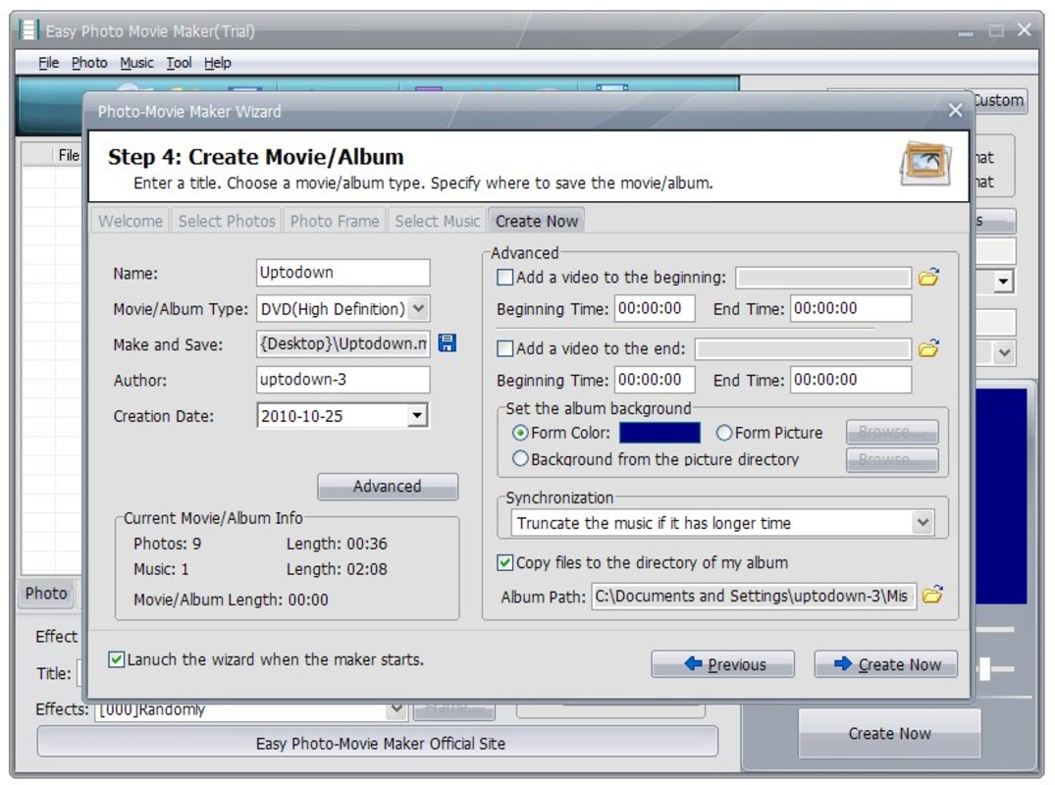Click the Easy Photo Movie Maker filmstrip icon

click(27, 30)
